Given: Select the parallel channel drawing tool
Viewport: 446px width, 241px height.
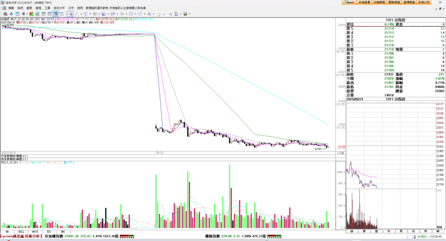Looking at the screenshot, I should (x=113, y=14).
